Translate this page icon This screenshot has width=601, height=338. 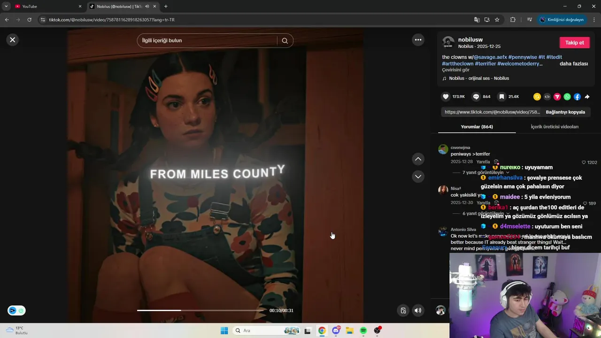pos(477,20)
